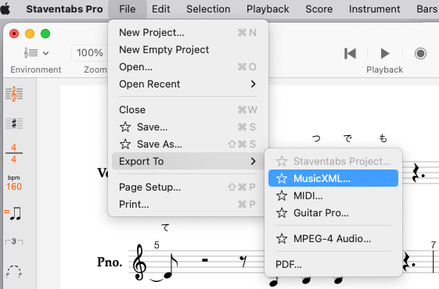Screen dimensions: 439x289
Task: Open the Instrument menu
Action: [374, 9]
